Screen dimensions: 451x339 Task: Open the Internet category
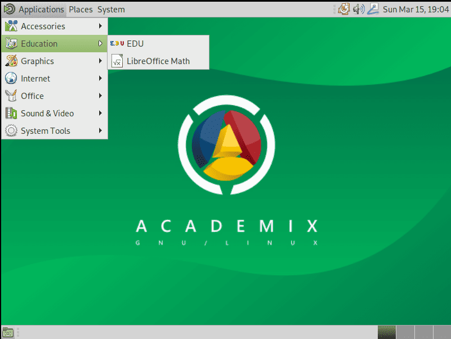tap(55, 79)
